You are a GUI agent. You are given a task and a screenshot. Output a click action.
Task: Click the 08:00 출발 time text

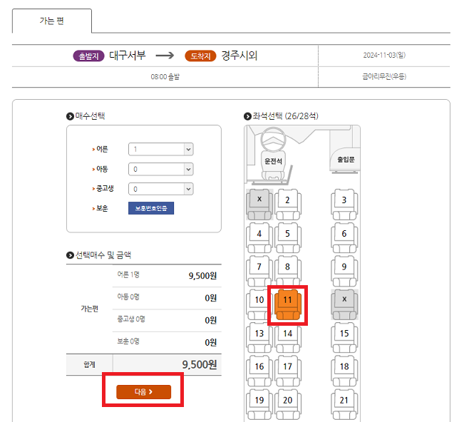click(x=165, y=77)
